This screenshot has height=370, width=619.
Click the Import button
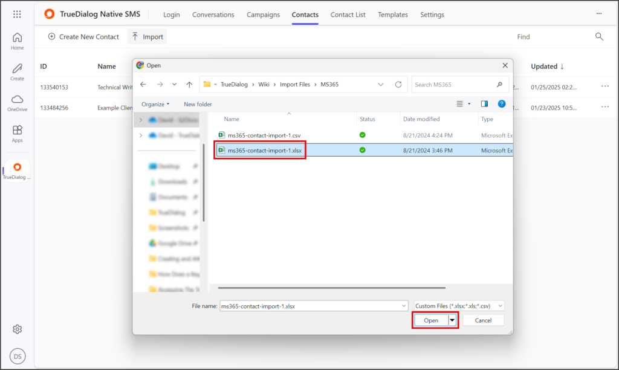pos(147,37)
